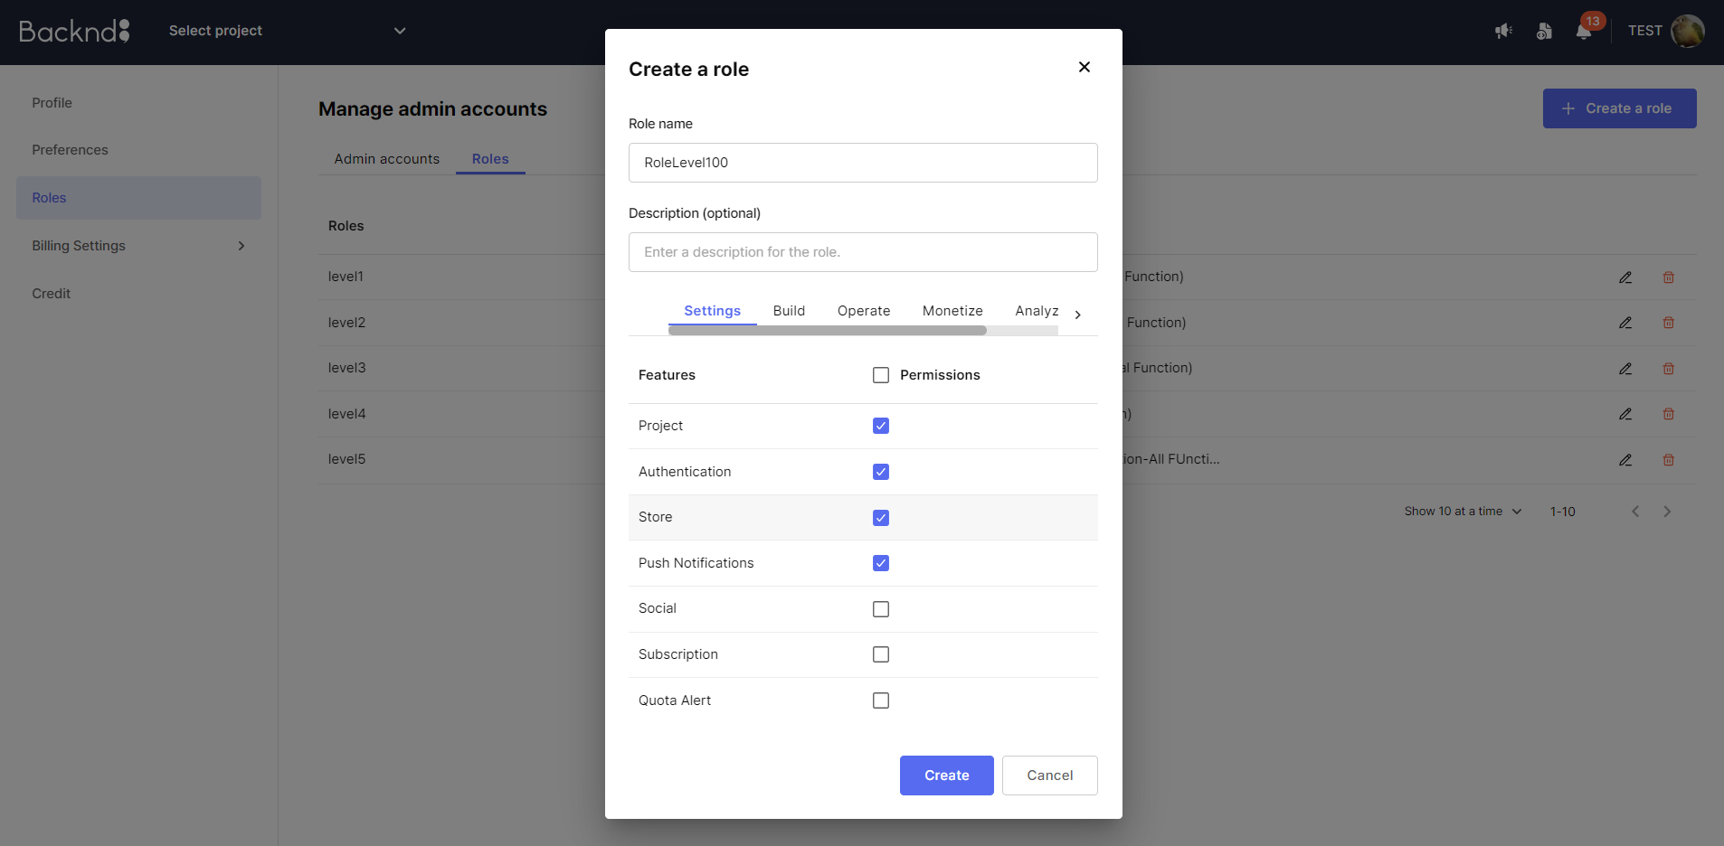Click the level3 role name

coord(346,368)
